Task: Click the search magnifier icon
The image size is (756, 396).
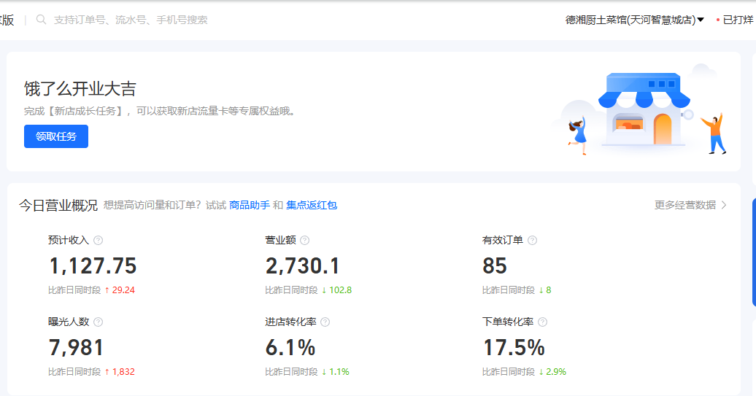Action: [42, 20]
